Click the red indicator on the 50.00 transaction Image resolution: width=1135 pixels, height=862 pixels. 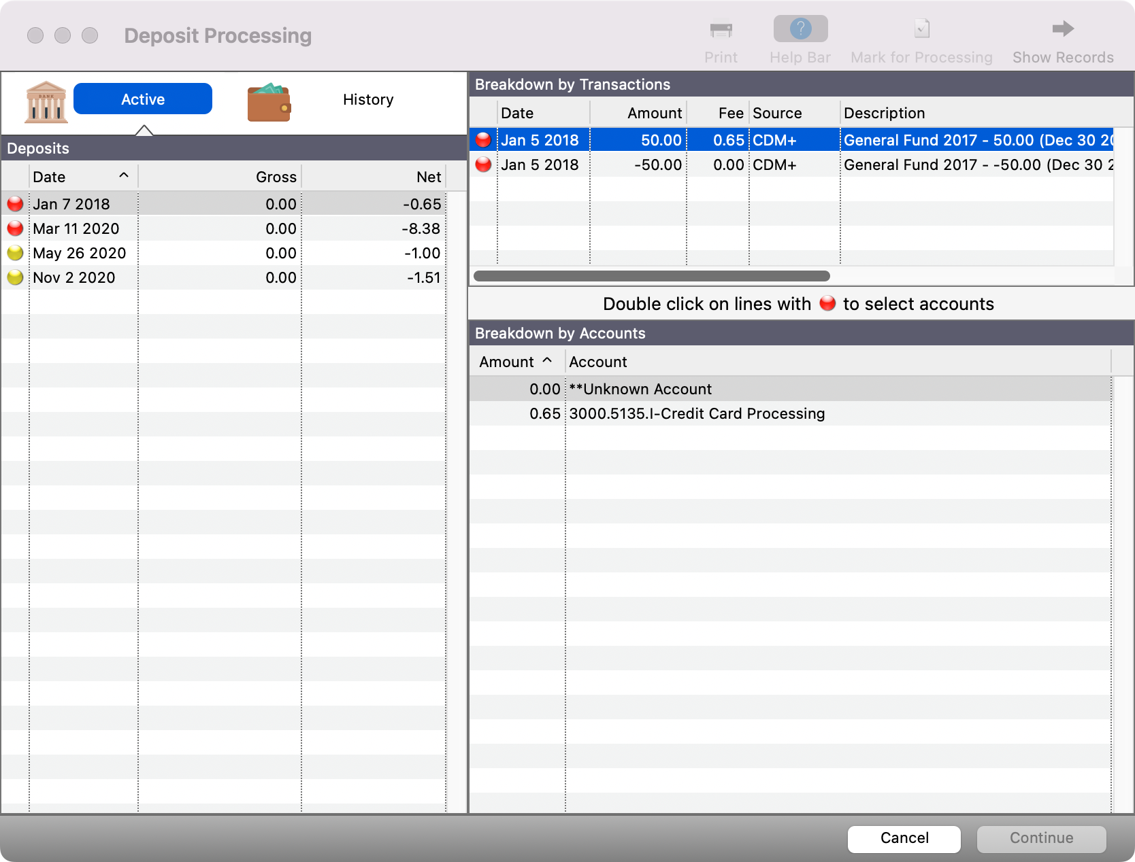click(x=483, y=140)
